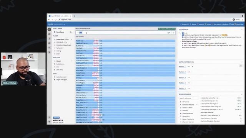Click 'Any whitespace character' reference row

click(x=221, y=118)
